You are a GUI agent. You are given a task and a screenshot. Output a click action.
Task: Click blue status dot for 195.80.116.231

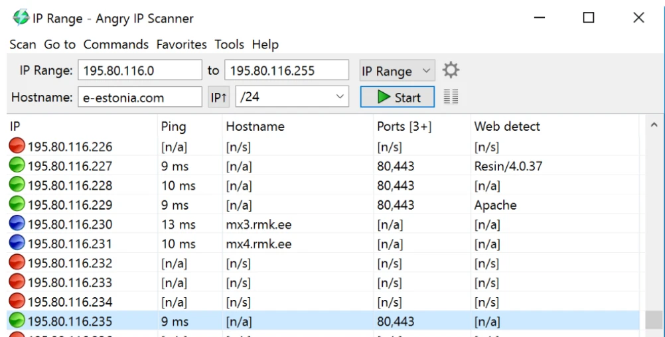click(17, 243)
